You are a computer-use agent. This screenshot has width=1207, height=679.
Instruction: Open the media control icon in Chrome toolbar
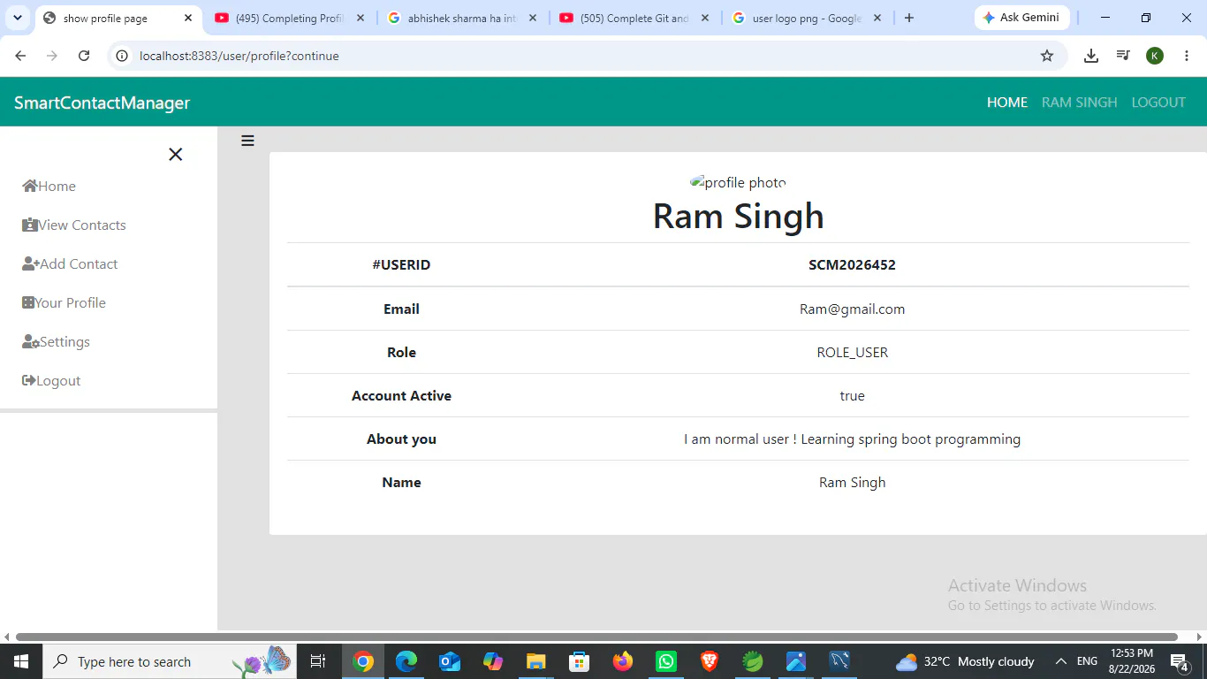click(x=1123, y=56)
